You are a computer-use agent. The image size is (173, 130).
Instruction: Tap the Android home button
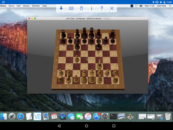point(86,126)
